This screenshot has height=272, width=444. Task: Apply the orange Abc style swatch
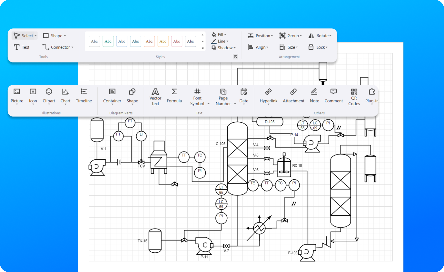149,41
